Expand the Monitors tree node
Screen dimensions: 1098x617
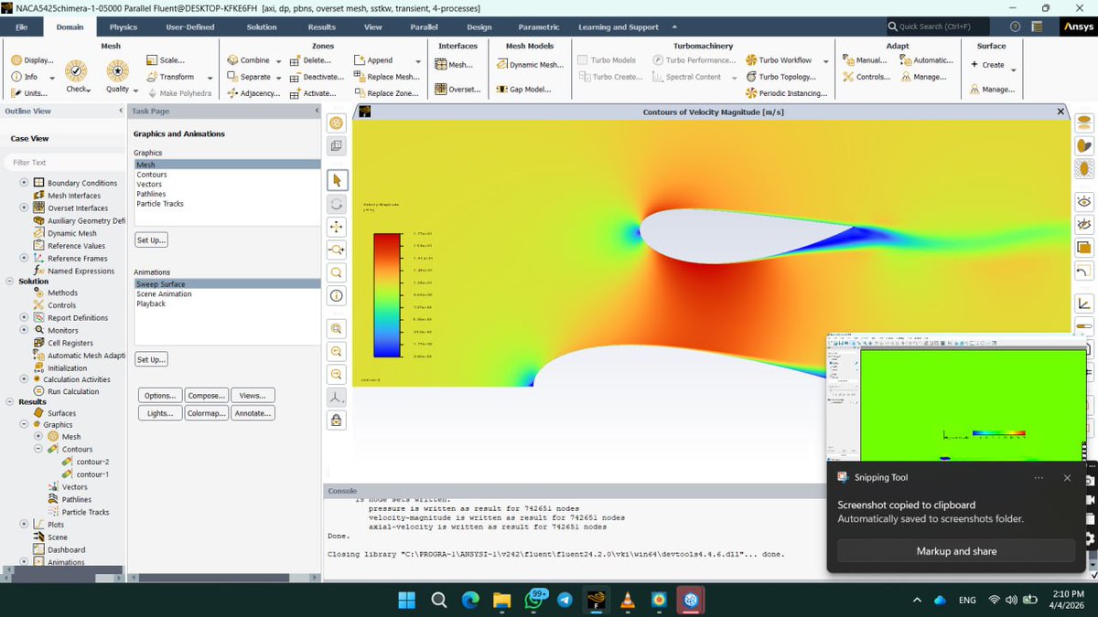pyautogui.click(x=25, y=330)
